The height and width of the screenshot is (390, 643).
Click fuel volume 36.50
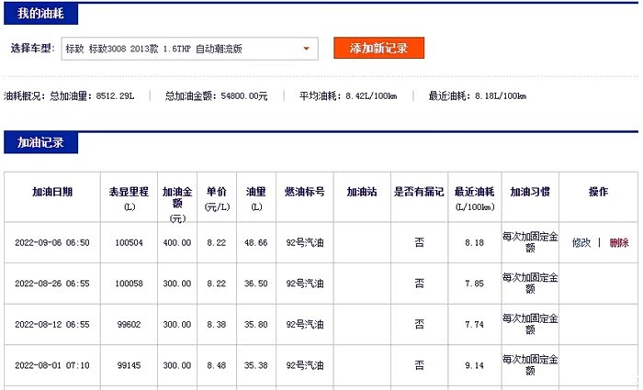(x=256, y=284)
